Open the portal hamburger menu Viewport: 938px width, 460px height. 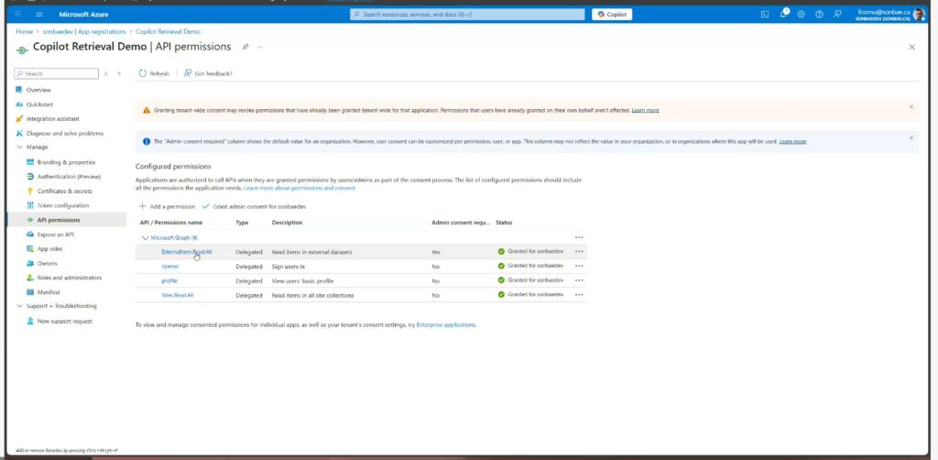coord(40,15)
